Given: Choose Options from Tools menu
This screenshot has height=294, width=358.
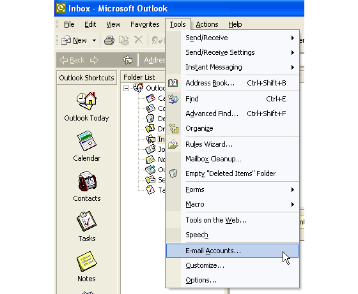Looking at the screenshot, I should click(x=233, y=280).
